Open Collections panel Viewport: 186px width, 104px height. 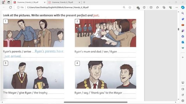tap(164, 7)
